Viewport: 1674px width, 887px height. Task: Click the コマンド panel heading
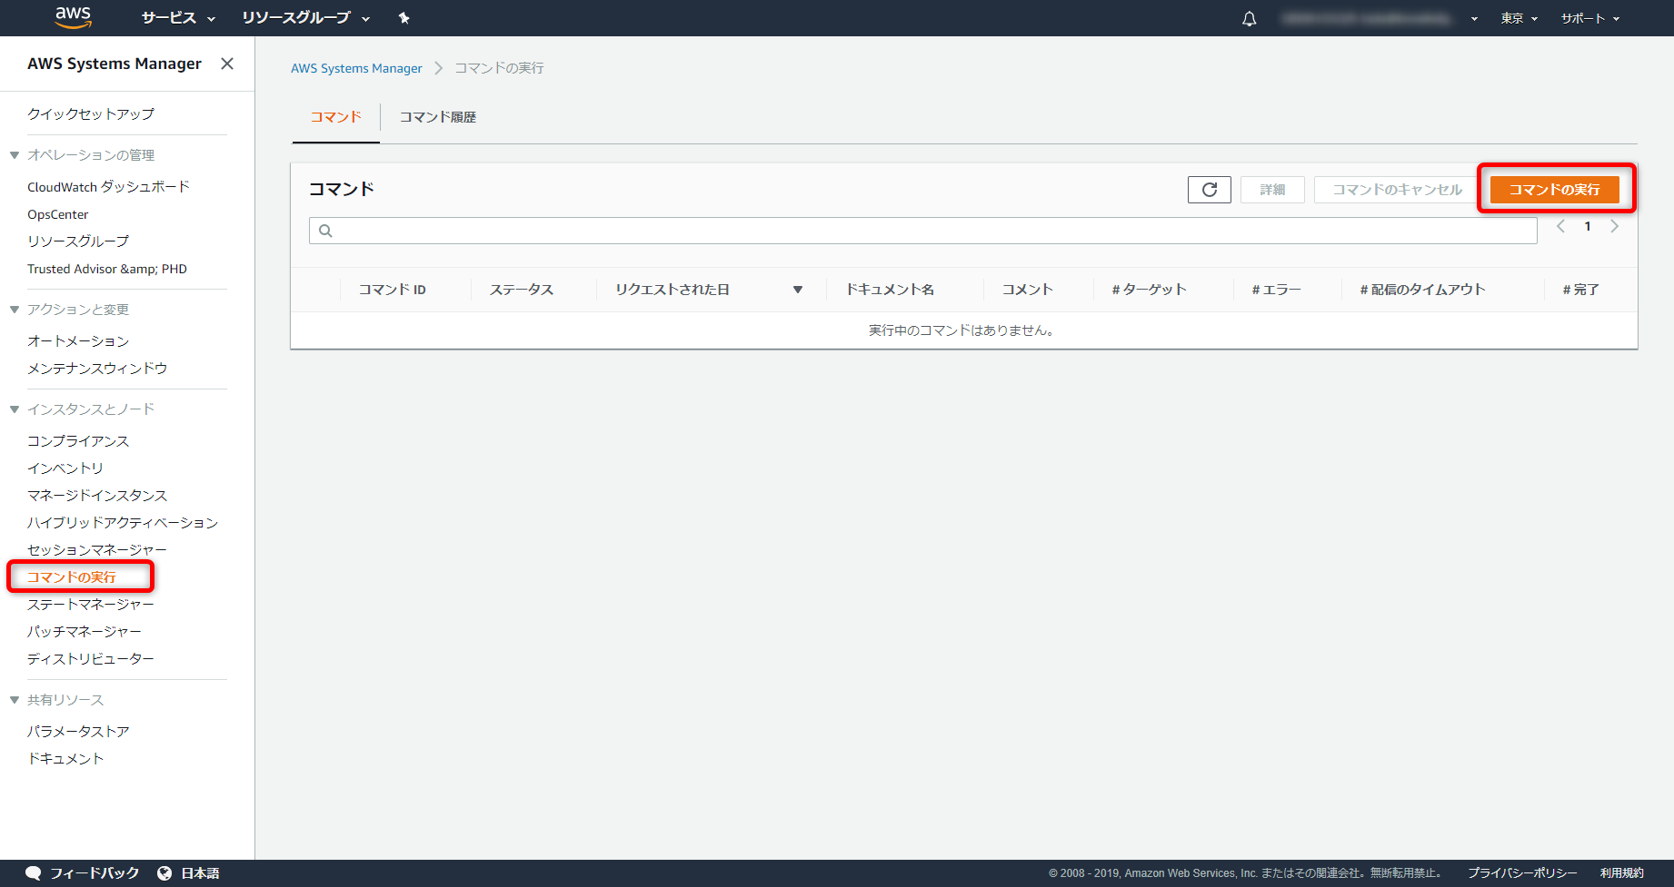coord(342,189)
